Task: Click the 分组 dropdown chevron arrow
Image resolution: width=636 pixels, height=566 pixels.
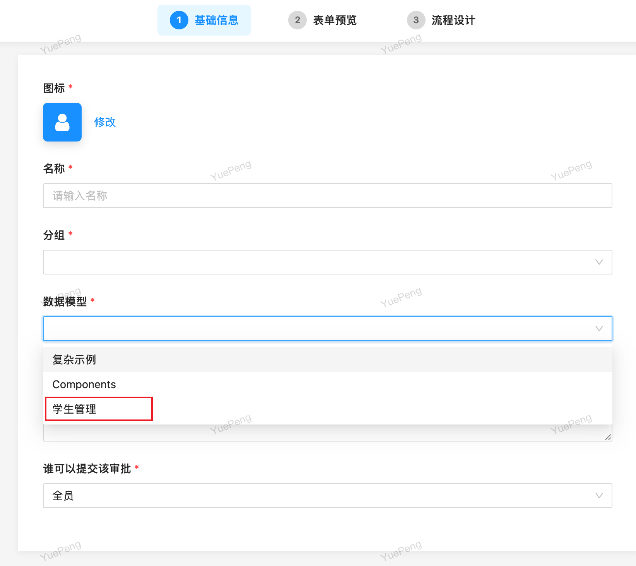Action: pos(599,262)
